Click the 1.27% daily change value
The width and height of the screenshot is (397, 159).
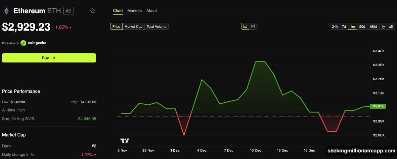[89, 155]
